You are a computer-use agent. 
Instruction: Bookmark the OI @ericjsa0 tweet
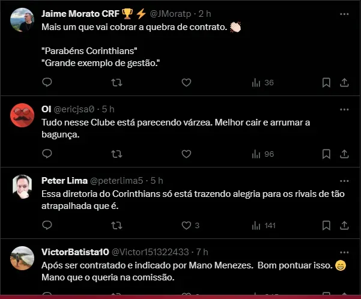click(326, 154)
